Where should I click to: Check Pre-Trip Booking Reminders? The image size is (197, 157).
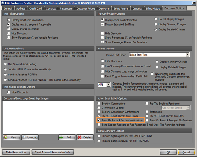[x=147, y=103]
